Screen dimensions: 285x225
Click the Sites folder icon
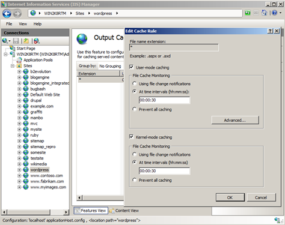tap(19, 66)
